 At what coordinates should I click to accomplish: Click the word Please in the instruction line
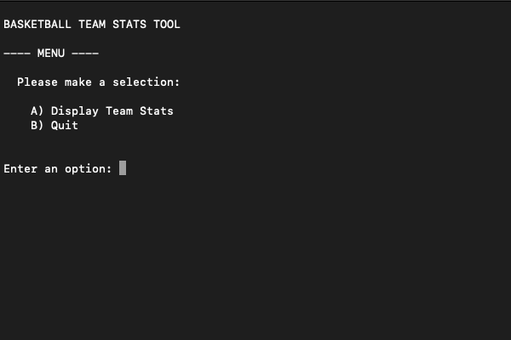click(x=37, y=82)
